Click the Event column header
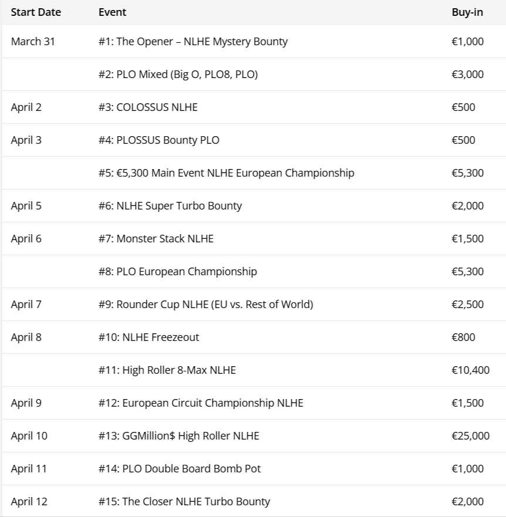506x517 pixels. tap(112, 12)
